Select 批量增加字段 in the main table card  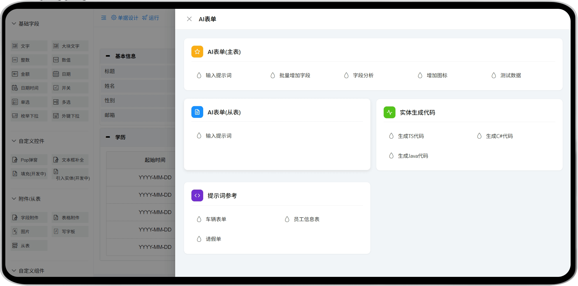(294, 75)
